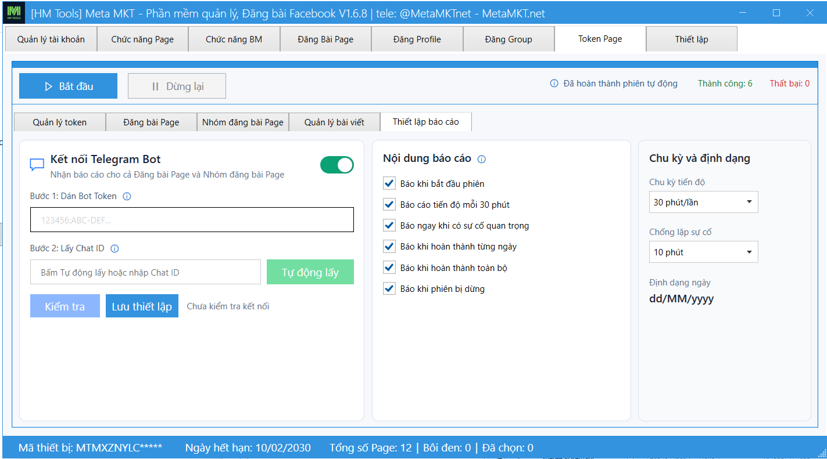This screenshot has width=827, height=459.
Task: Click the Telegram chat bubble icon
Action: pyautogui.click(x=37, y=165)
